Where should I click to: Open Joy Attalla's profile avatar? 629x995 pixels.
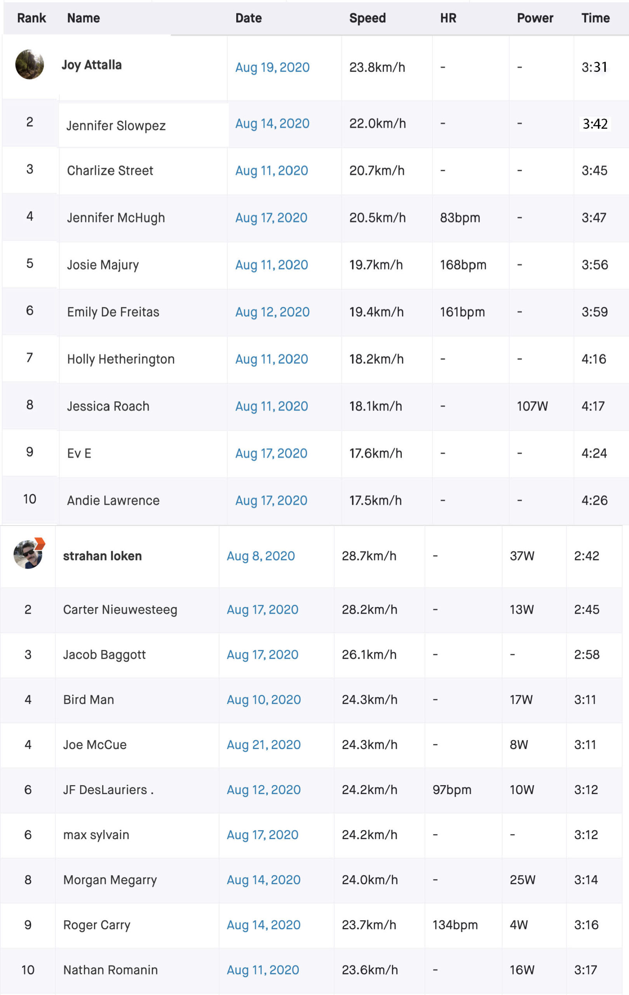(x=29, y=65)
